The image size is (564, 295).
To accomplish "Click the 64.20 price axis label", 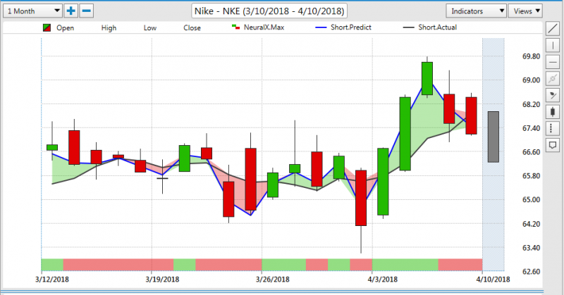I will [x=532, y=224].
